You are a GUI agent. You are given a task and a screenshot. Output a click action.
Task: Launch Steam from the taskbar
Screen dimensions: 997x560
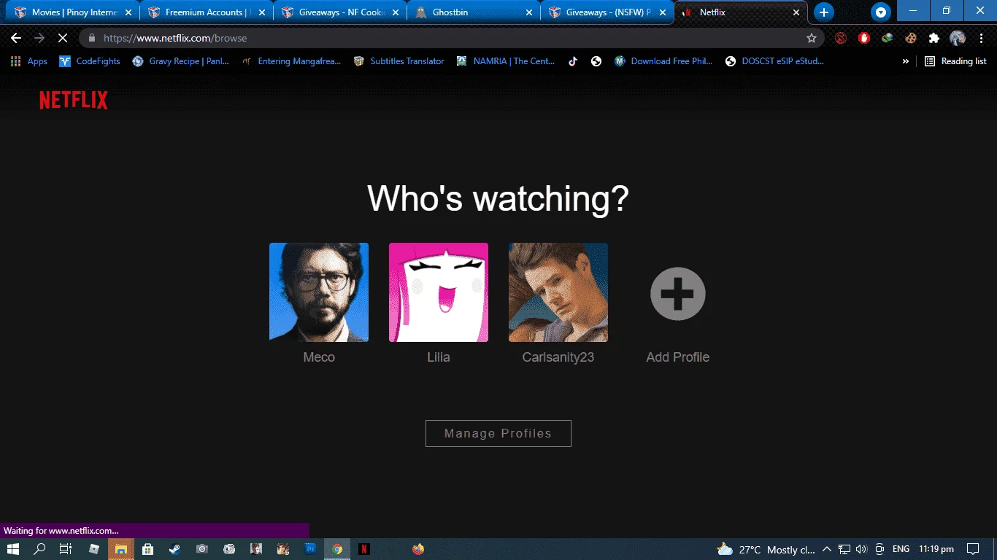[x=175, y=549]
